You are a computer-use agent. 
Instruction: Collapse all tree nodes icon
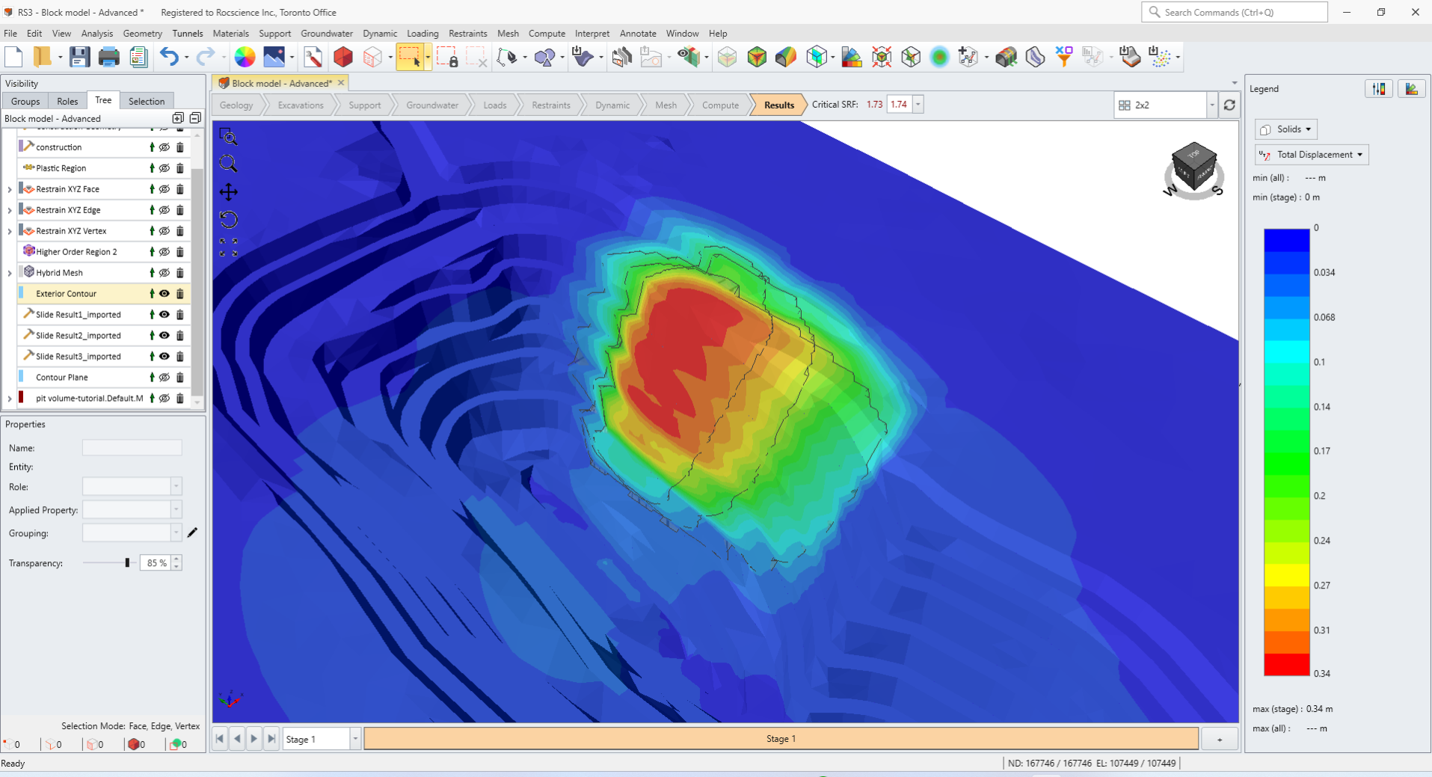click(x=195, y=118)
